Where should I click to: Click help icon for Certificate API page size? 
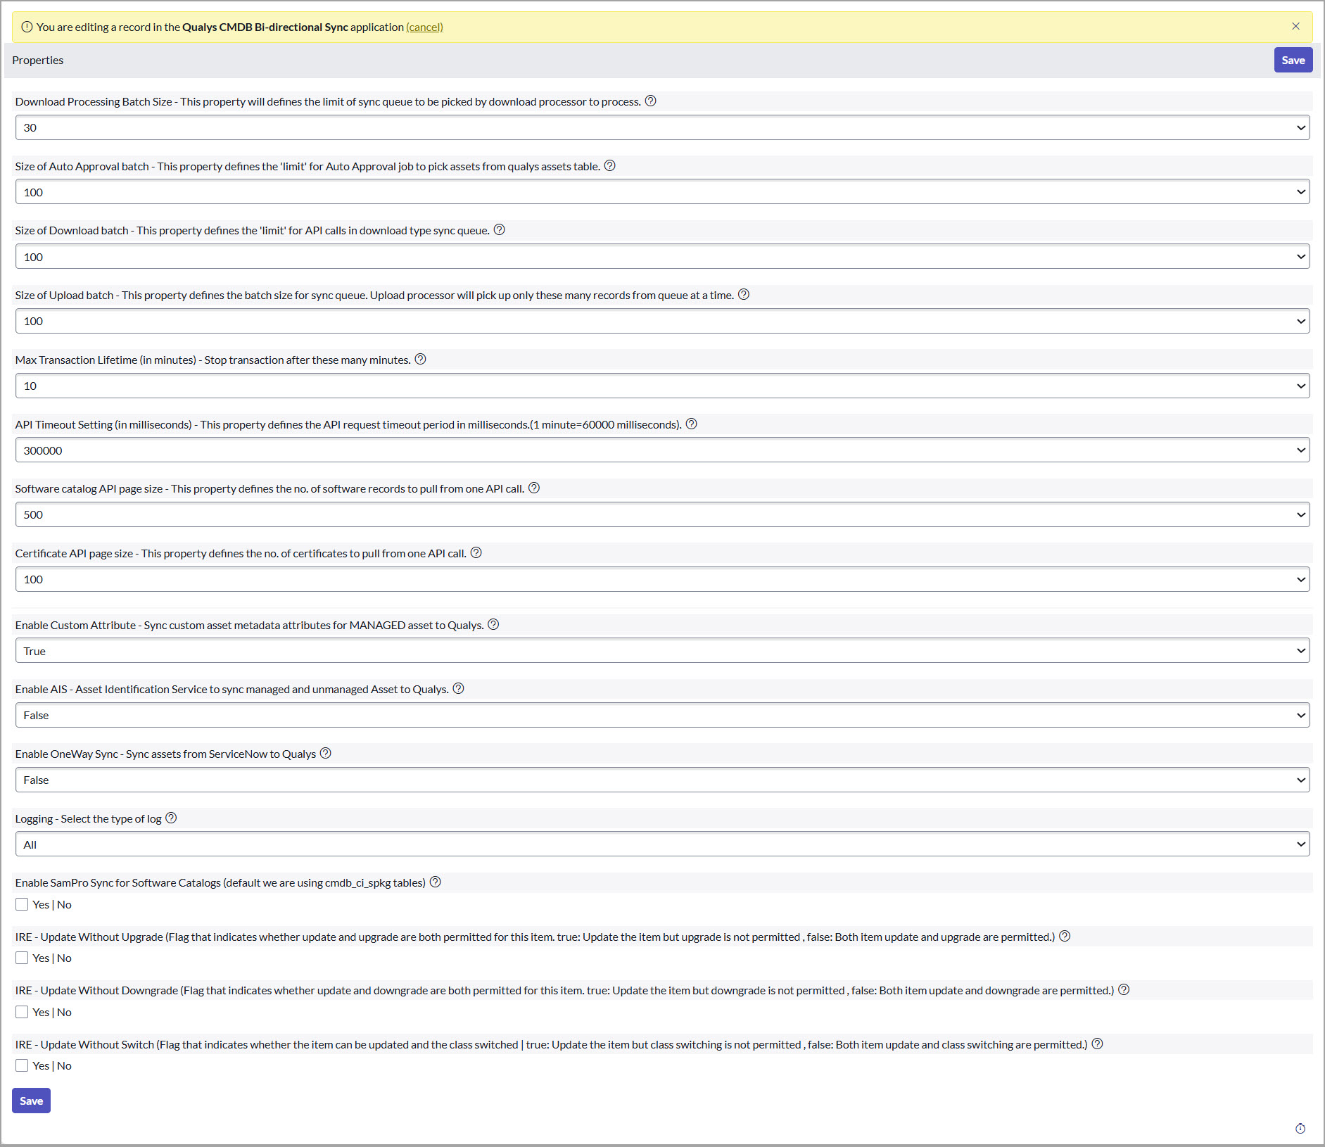[x=476, y=553]
